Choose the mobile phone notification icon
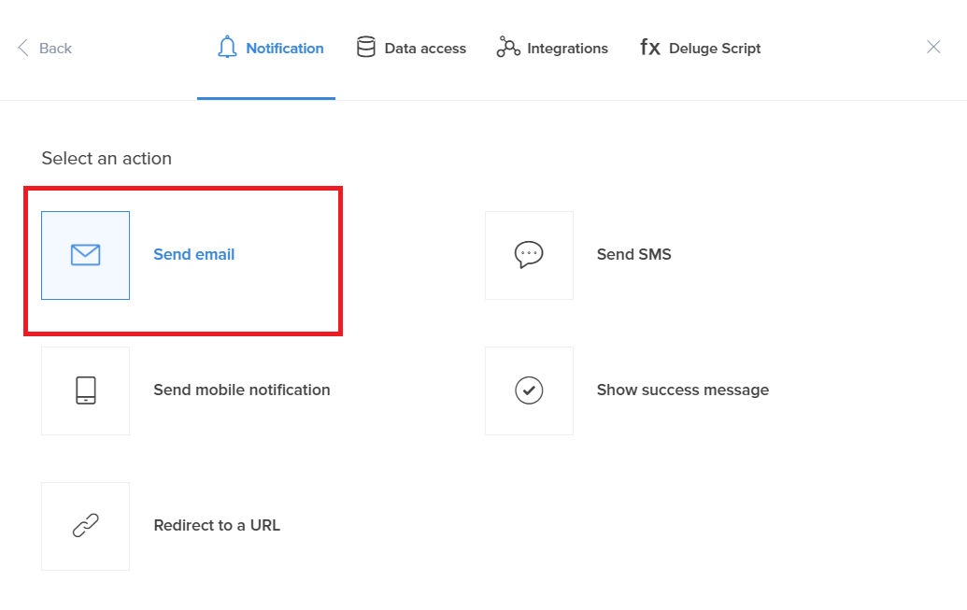This screenshot has height=610, width=967. coord(85,390)
